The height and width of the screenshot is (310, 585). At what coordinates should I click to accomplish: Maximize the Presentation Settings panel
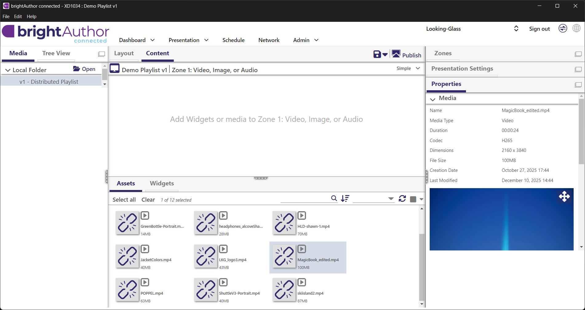pyautogui.click(x=578, y=69)
